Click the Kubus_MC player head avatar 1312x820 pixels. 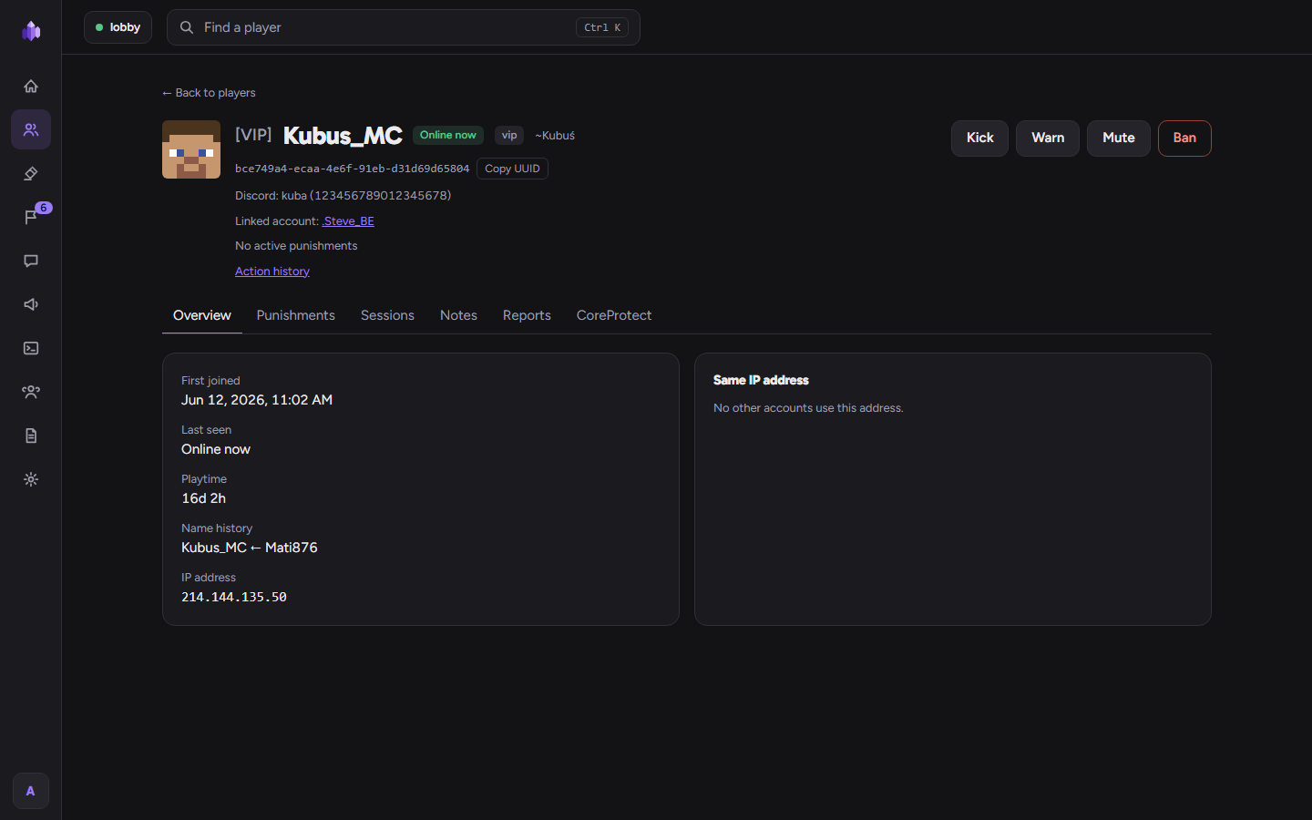pyautogui.click(x=191, y=149)
